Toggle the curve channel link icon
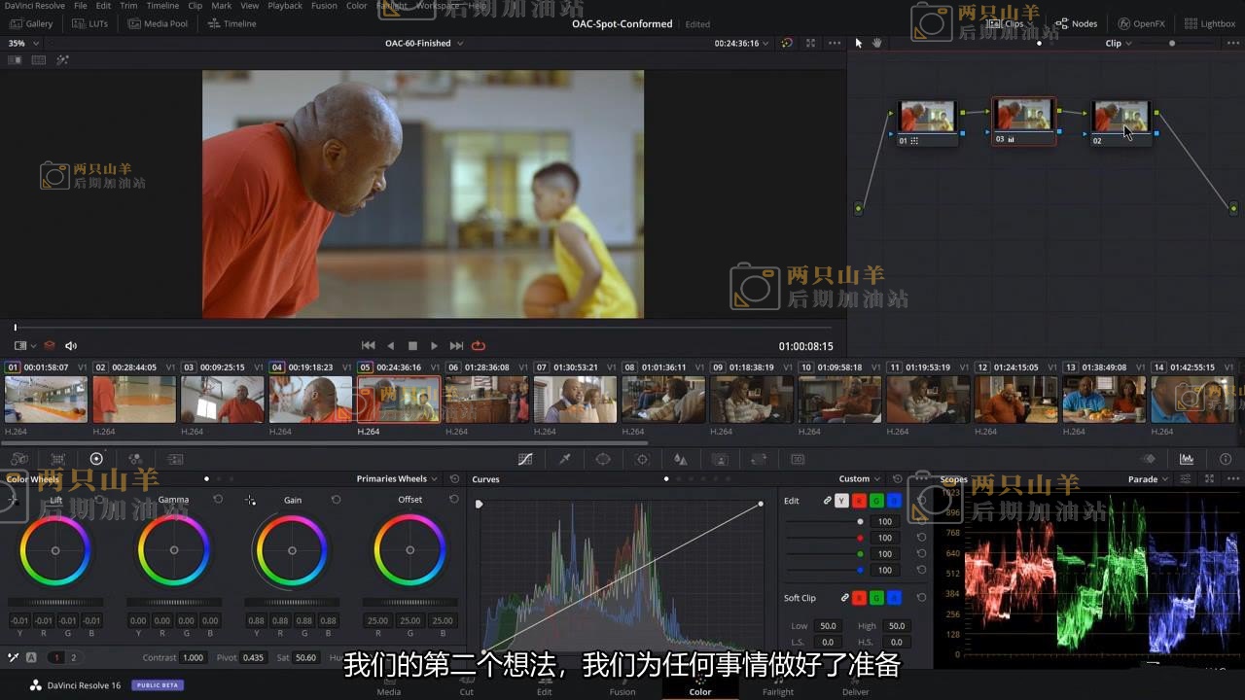1245x700 pixels. coord(827,501)
